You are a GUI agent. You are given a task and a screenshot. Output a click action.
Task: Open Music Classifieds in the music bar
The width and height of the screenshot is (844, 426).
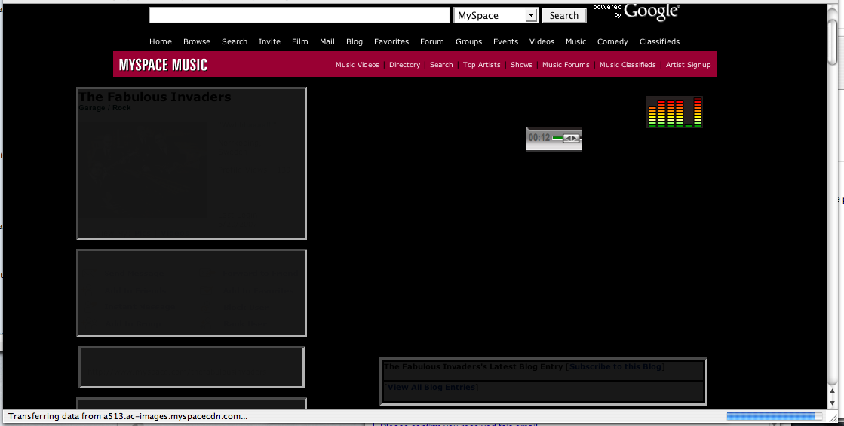click(x=628, y=65)
